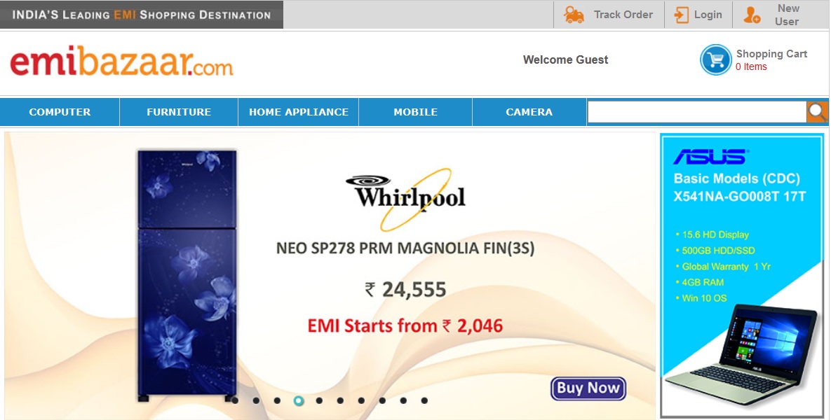Screen dimensions: 831x420
Task: Open the COMPUTER category menu
Action: 60,111
